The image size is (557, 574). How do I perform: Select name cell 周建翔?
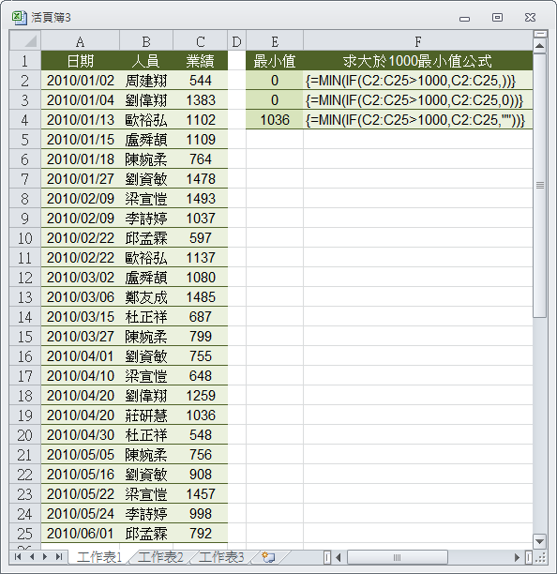(146, 80)
